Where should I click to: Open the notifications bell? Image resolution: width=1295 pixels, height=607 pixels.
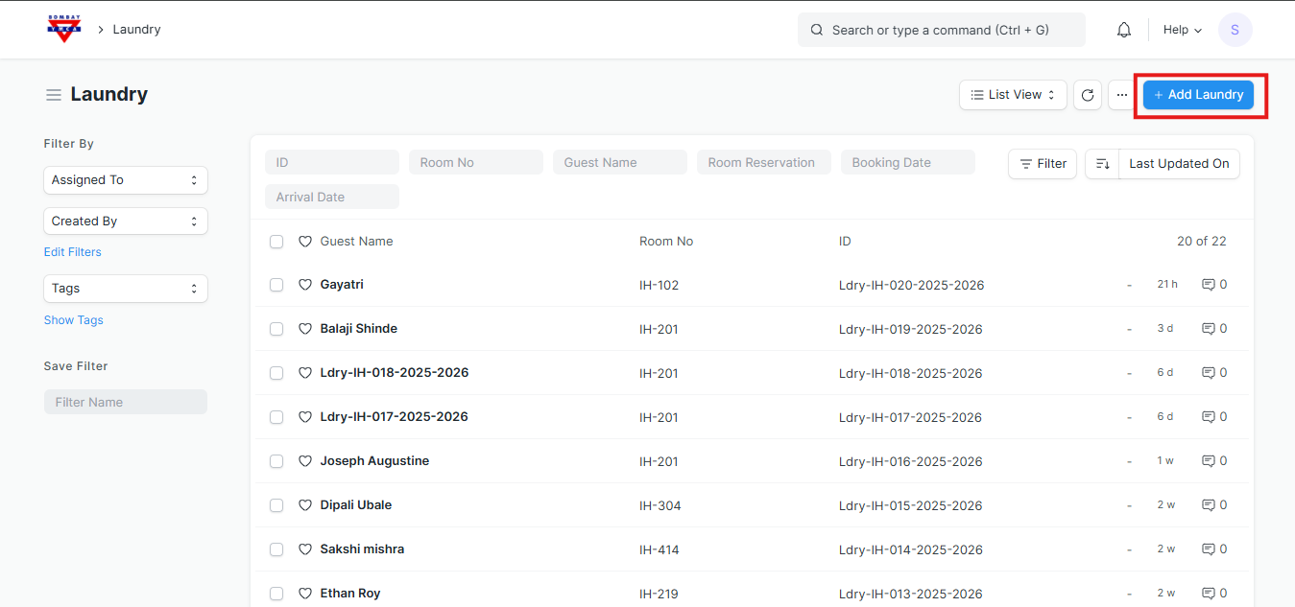(1124, 30)
